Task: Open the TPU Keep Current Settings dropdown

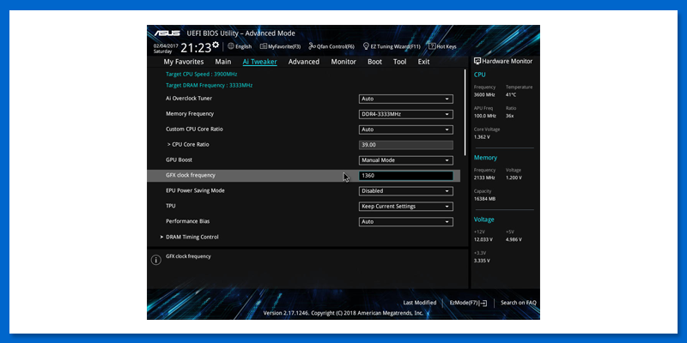Action: [x=405, y=207]
